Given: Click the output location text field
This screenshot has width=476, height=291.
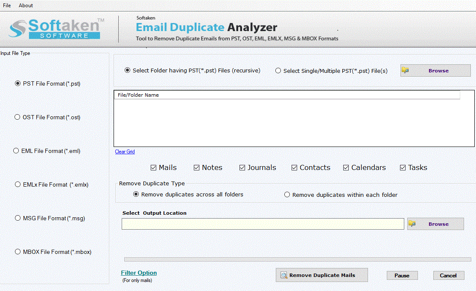Looking at the screenshot, I should click(x=263, y=224).
